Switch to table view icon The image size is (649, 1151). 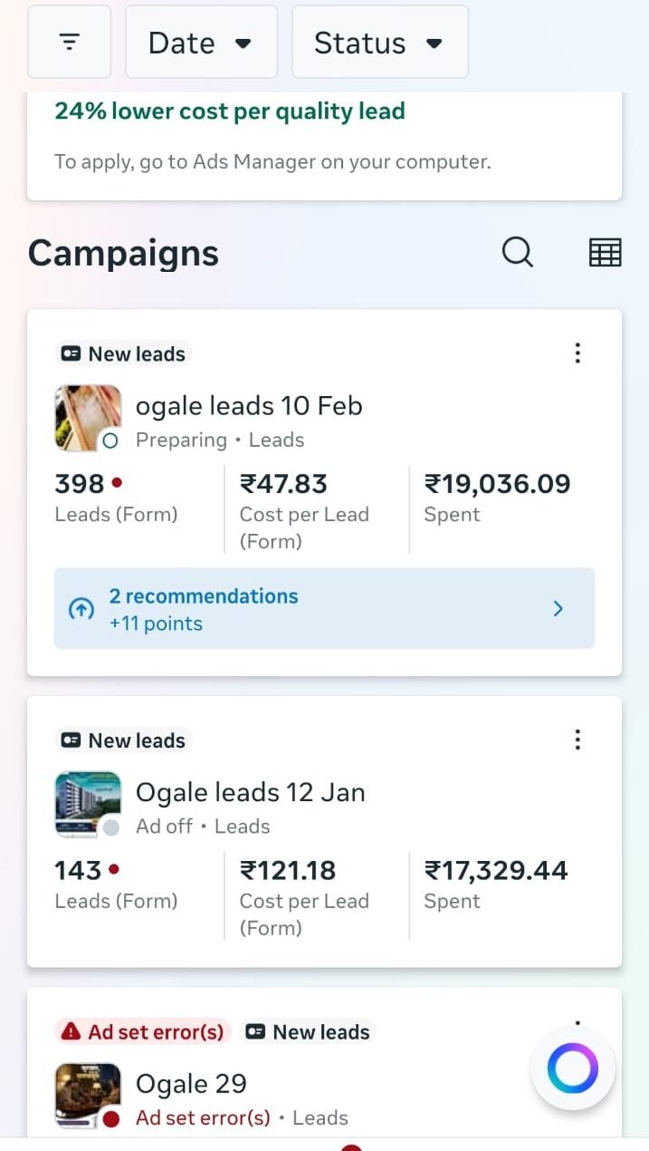605,252
